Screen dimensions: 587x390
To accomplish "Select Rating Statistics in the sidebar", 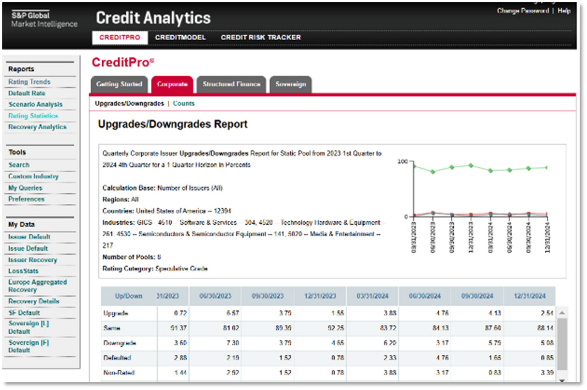I will coord(33,116).
